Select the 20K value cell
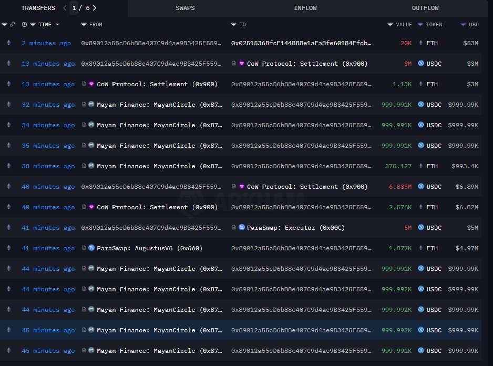The height and width of the screenshot is (366, 493). 406,44
